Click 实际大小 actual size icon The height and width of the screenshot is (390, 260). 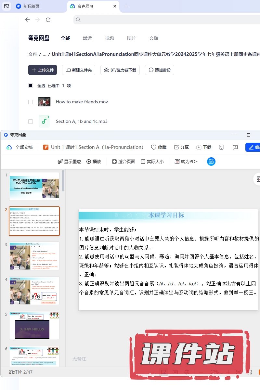(x=143, y=162)
